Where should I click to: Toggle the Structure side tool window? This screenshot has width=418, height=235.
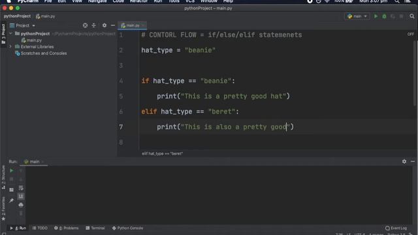pyautogui.click(x=3, y=177)
